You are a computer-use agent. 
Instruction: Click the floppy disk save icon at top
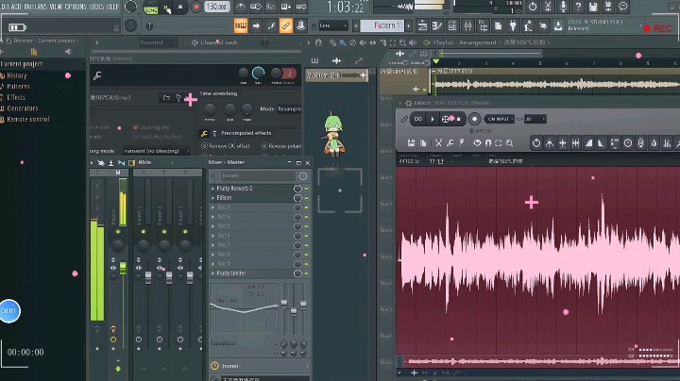pos(593,7)
